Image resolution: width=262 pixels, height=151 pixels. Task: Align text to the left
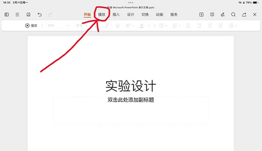click(189, 26)
